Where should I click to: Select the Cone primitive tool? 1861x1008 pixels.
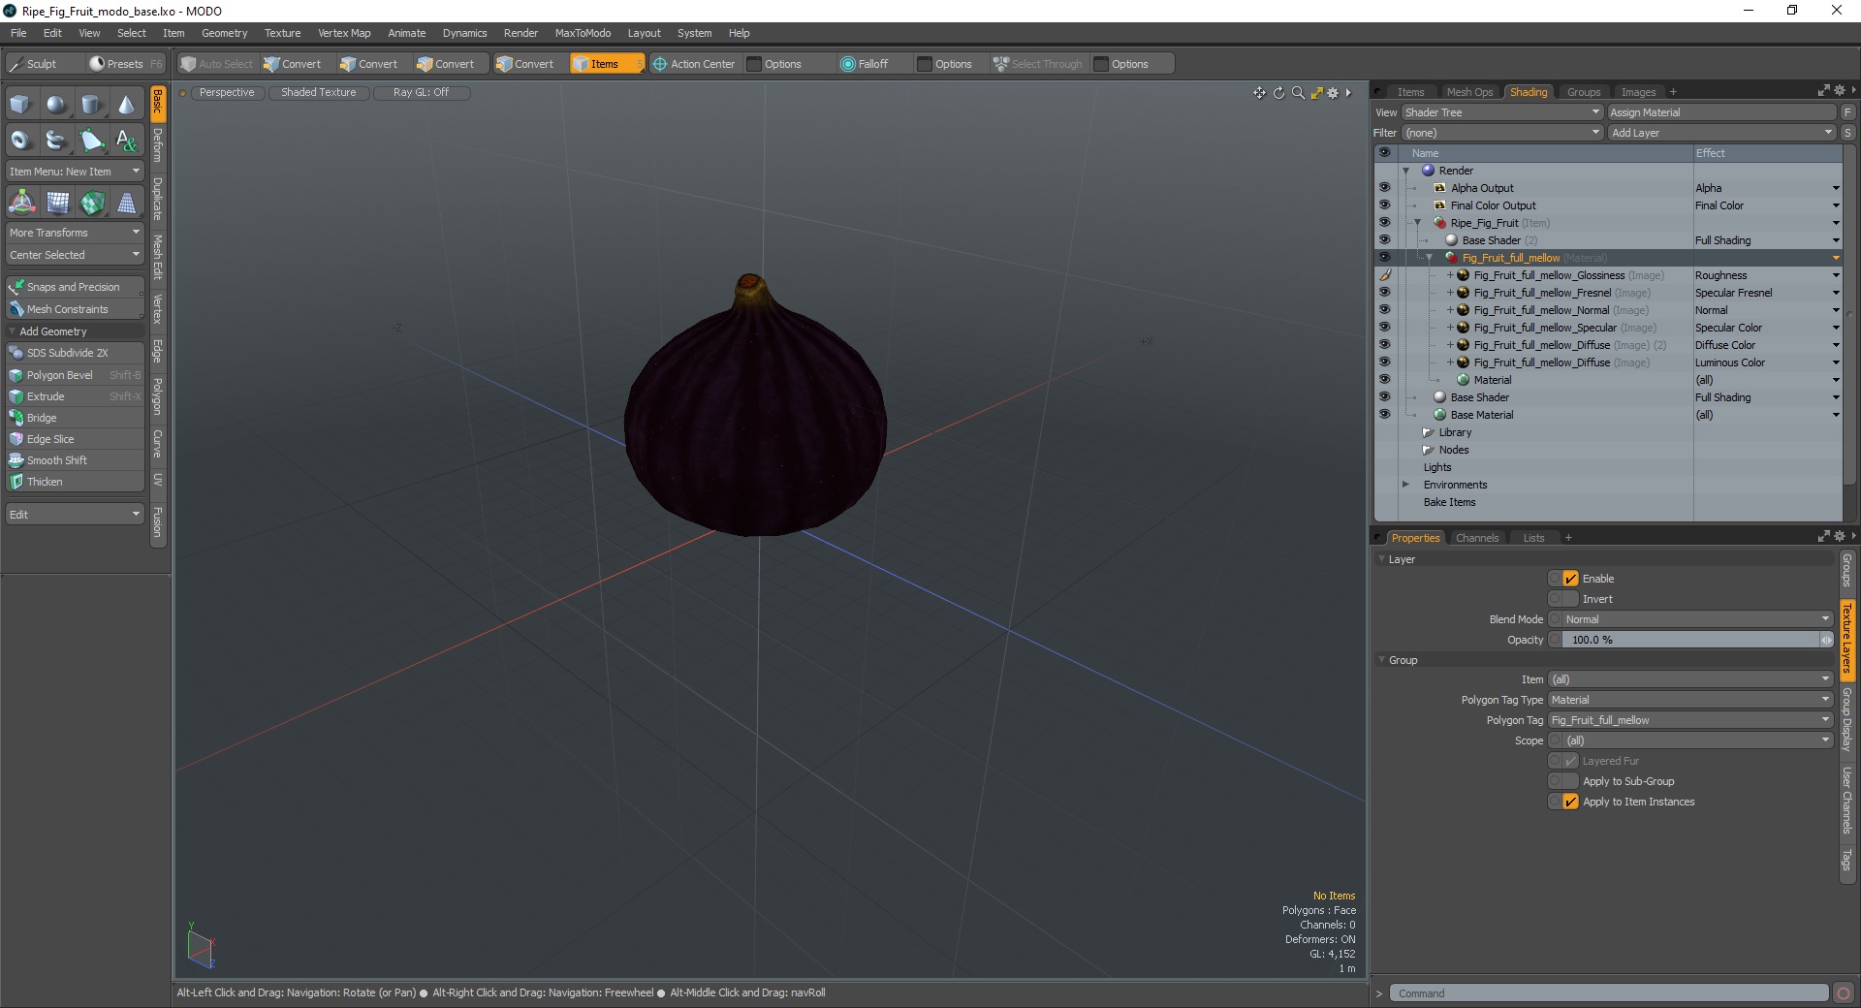(x=126, y=105)
